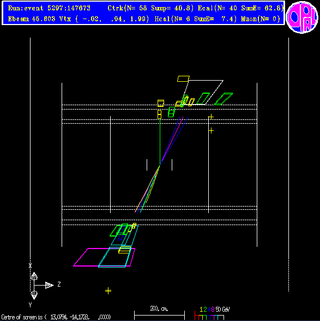Click the Run:event 5297:147673 text
320x321 pixels.
tap(49, 8)
